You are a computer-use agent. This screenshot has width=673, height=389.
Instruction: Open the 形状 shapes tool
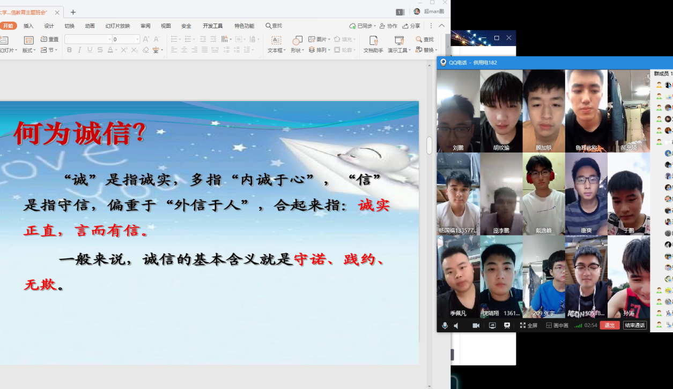(x=297, y=44)
